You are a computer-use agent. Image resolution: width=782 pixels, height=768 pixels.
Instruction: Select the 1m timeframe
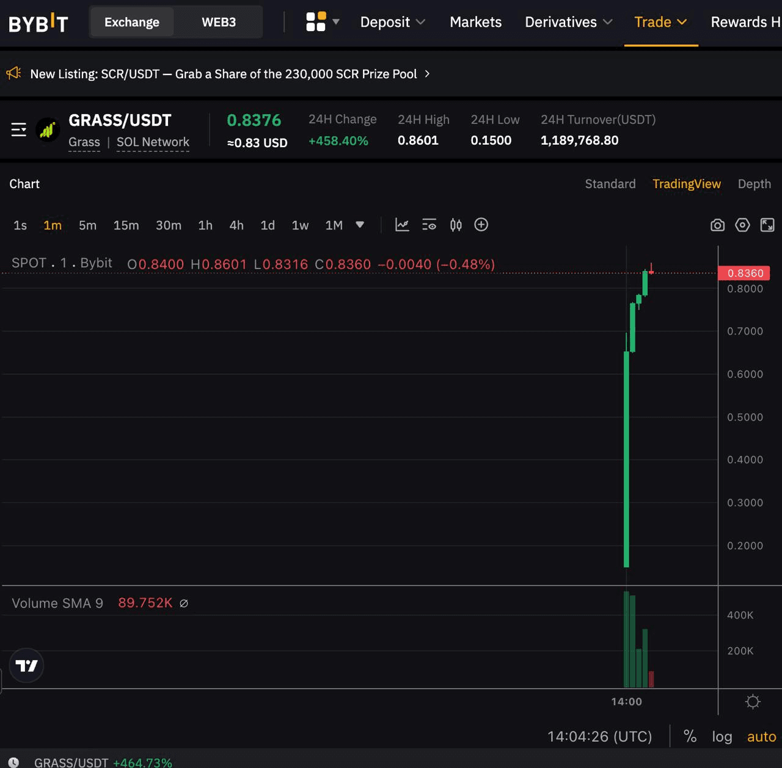(53, 225)
